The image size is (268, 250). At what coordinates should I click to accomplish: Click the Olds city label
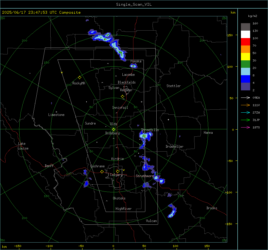click(x=113, y=124)
